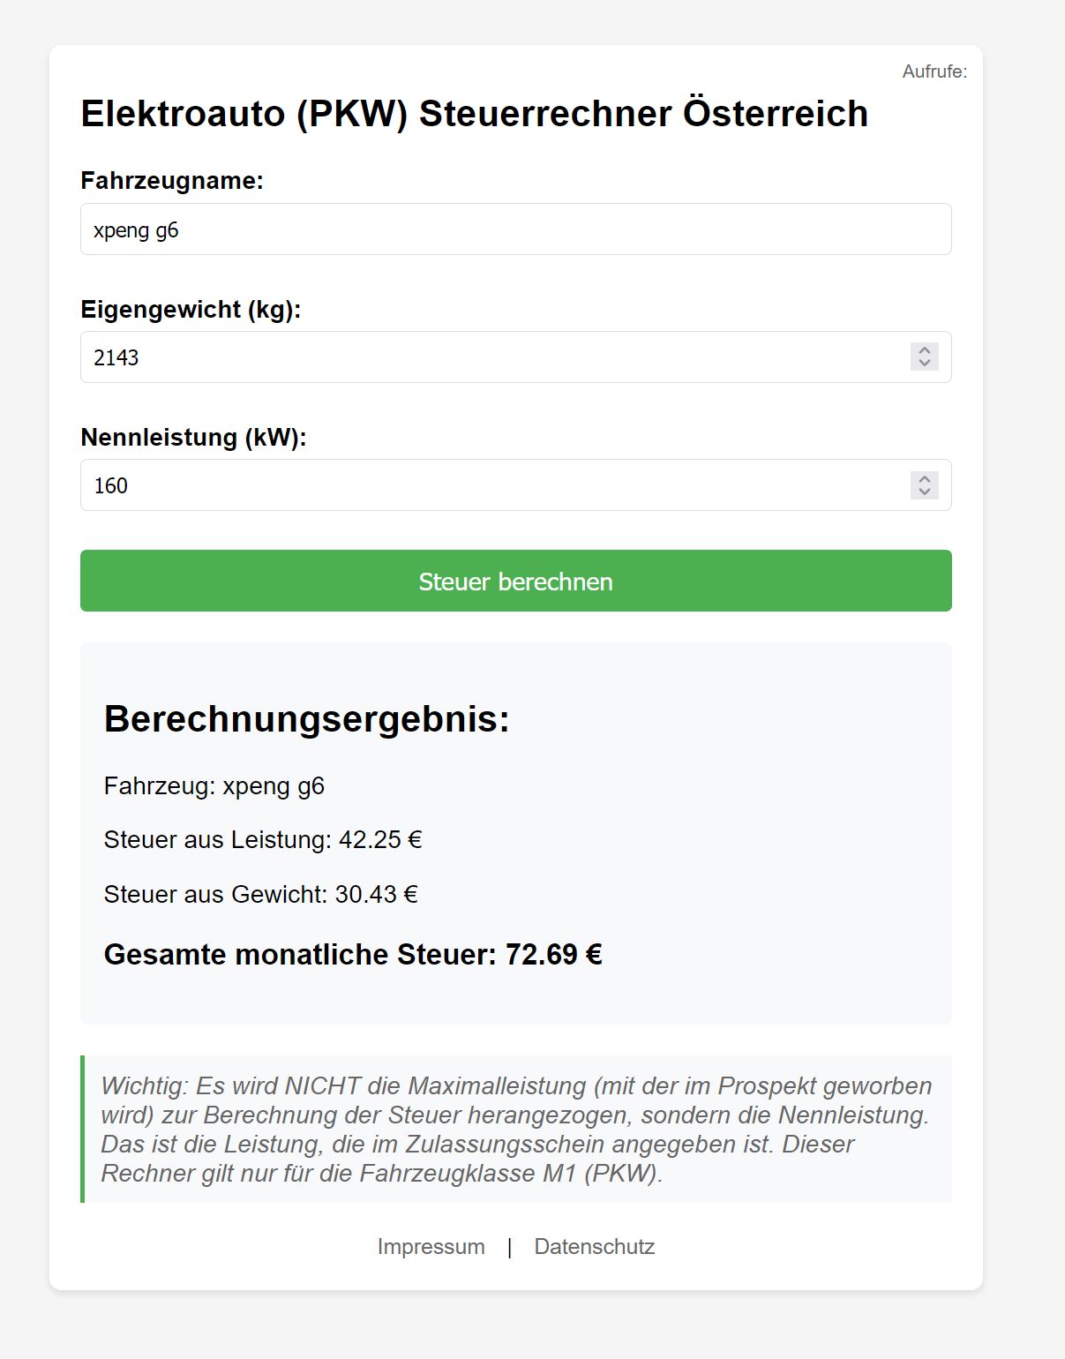Click the Nennleistung (kW) number field
1065x1359 pixels.
(x=494, y=485)
